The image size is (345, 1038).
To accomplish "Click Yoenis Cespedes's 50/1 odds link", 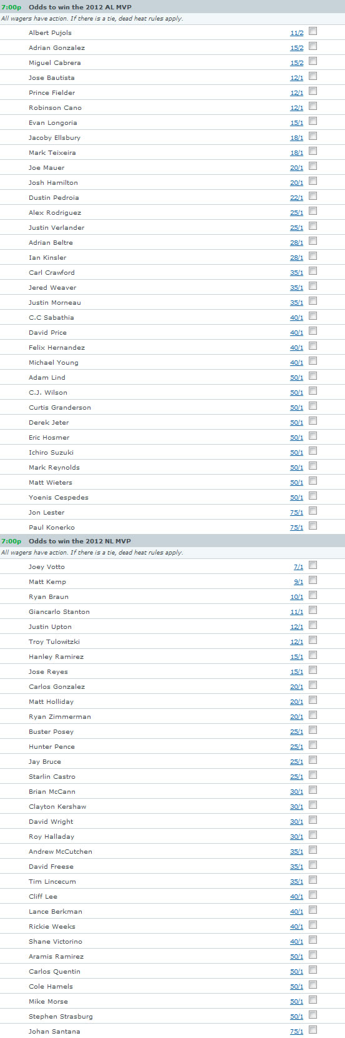I will click(x=297, y=498).
